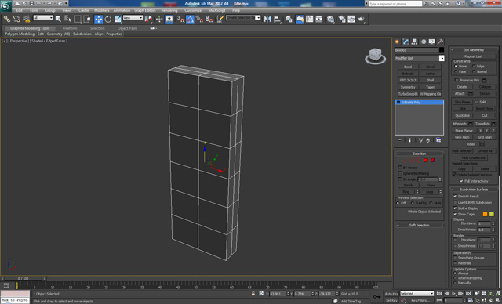Switch to the Freeform ribbon tab
Viewport: 502px width, 304px height.
70,28
